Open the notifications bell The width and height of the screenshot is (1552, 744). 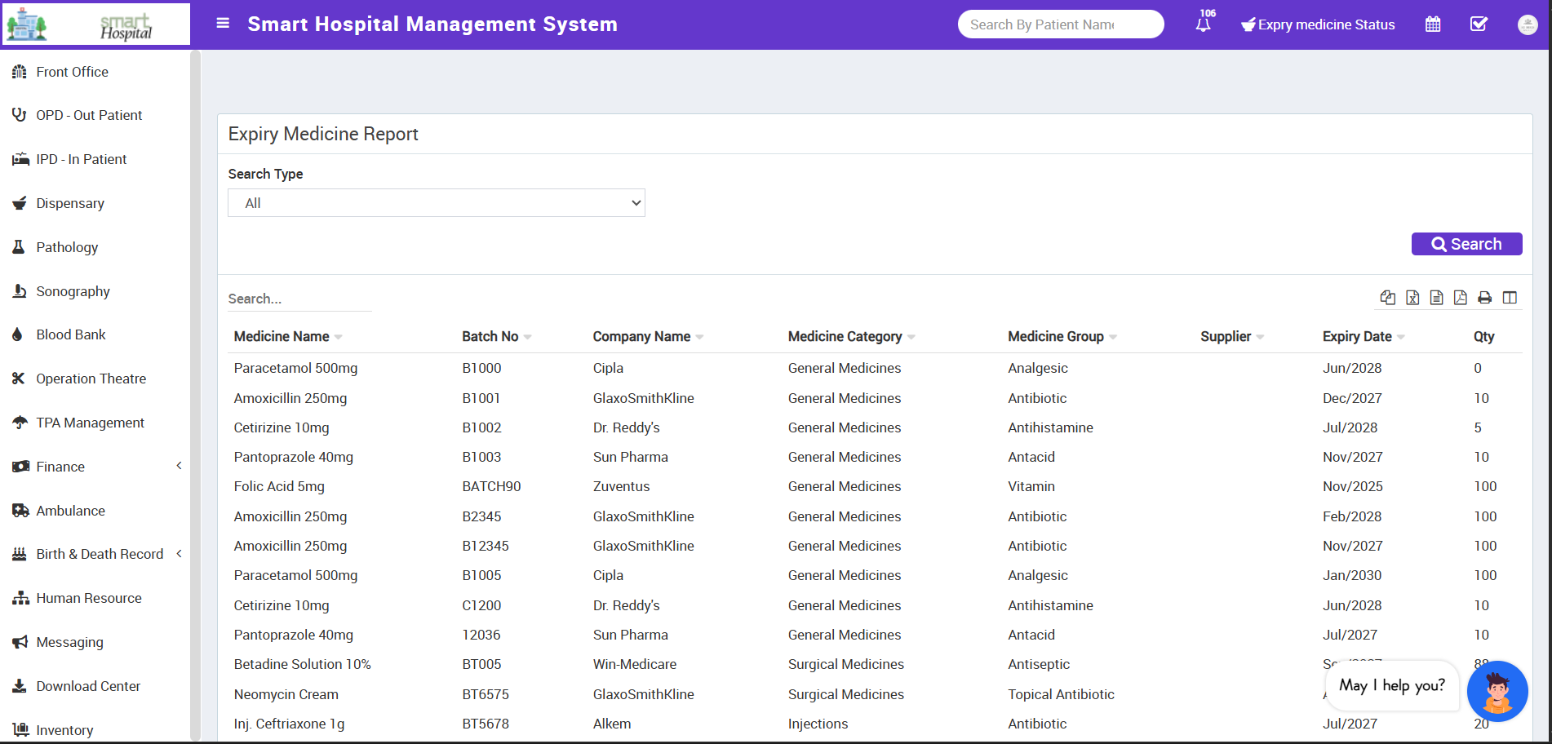pos(1203,24)
